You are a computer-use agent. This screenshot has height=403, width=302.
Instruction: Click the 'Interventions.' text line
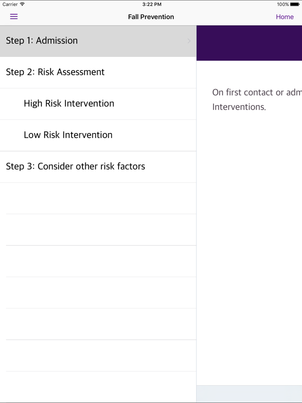pyautogui.click(x=239, y=107)
